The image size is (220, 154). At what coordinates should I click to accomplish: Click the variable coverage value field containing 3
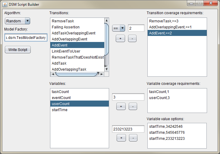point(128,97)
